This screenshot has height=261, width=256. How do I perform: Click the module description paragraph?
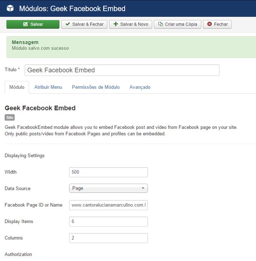click(x=121, y=130)
